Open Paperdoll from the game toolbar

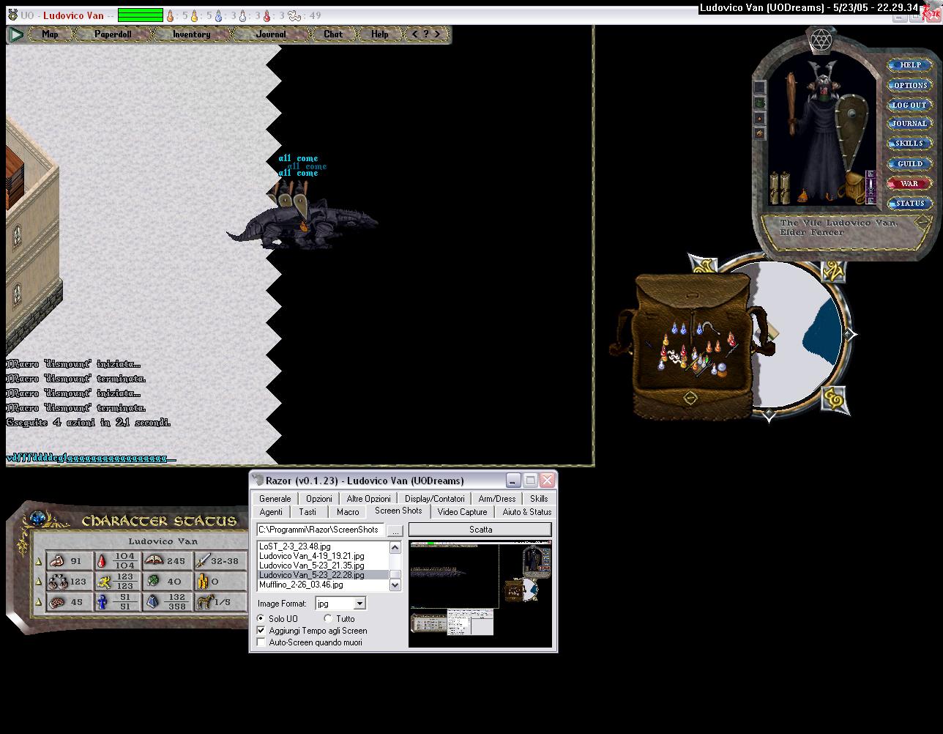tap(113, 34)
